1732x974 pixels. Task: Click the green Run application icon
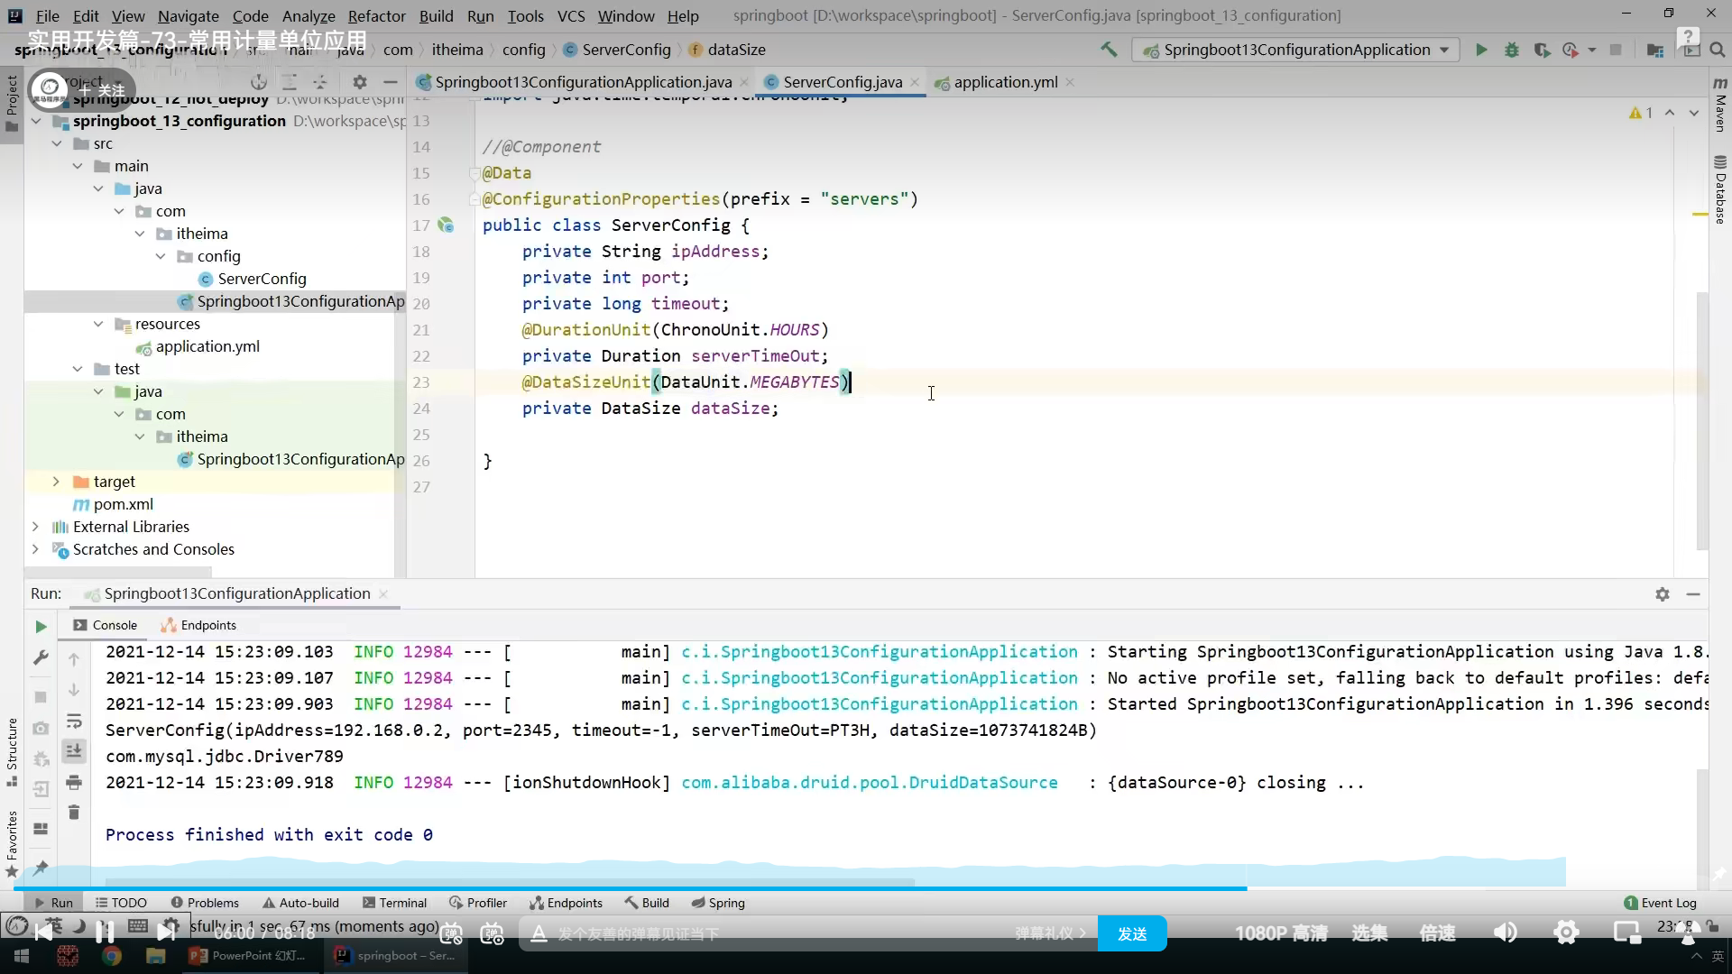click(x=1480, y=50)
